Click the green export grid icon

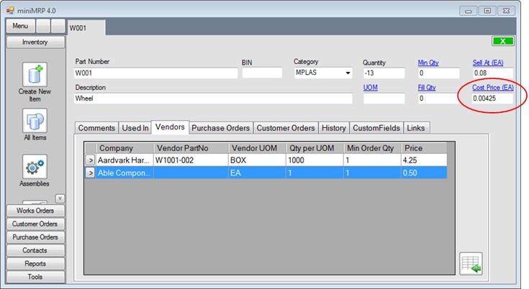point(471,264)
